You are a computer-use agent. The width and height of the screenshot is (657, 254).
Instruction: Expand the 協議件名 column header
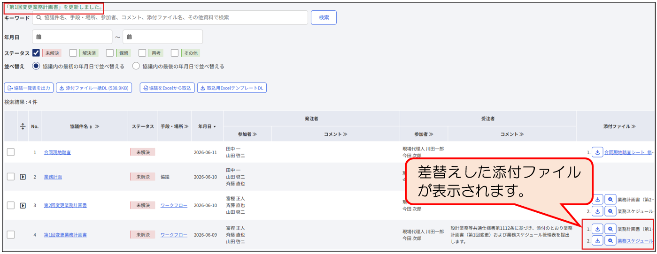coord(97,127)
